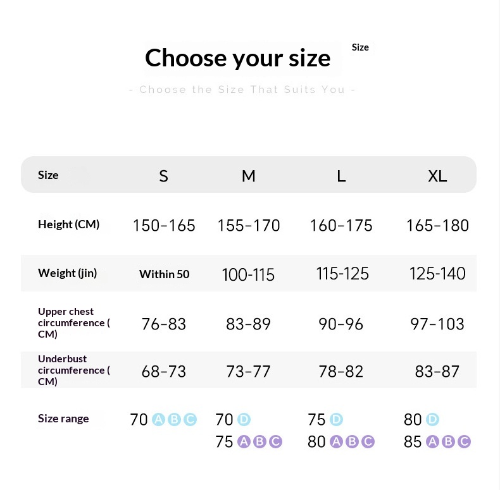
Task: Click the M size column header
Action: (x=249, y=176)
